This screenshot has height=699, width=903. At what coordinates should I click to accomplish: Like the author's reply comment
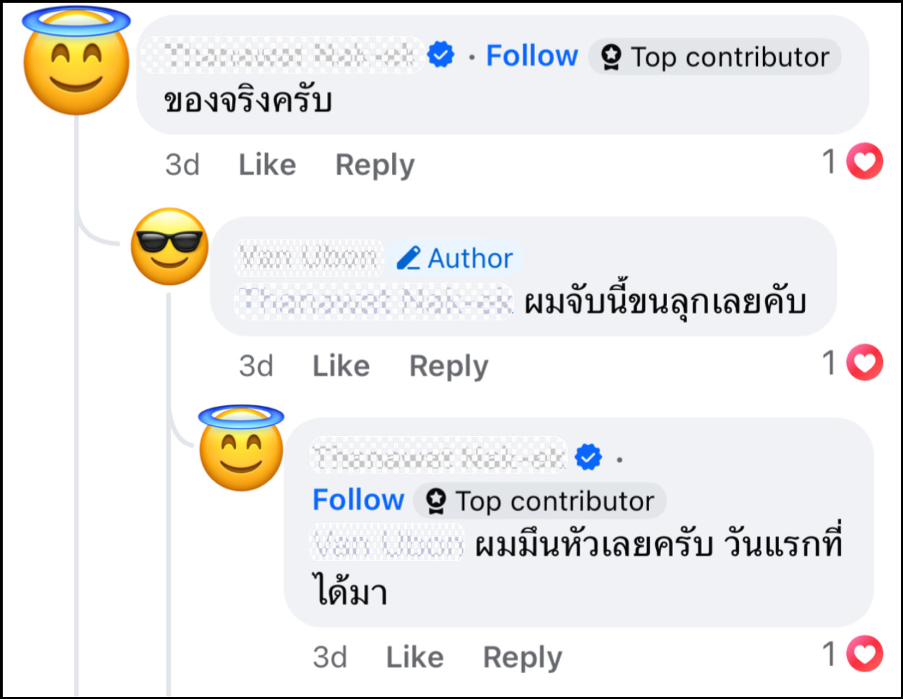click(341, 366)
